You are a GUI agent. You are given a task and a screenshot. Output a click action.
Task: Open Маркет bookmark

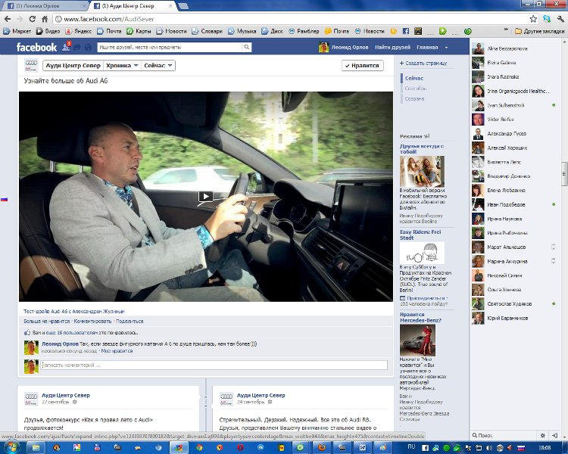(x=17, y=31)
